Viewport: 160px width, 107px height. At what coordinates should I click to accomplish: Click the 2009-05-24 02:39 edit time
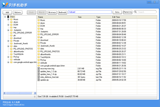[119, 80]
